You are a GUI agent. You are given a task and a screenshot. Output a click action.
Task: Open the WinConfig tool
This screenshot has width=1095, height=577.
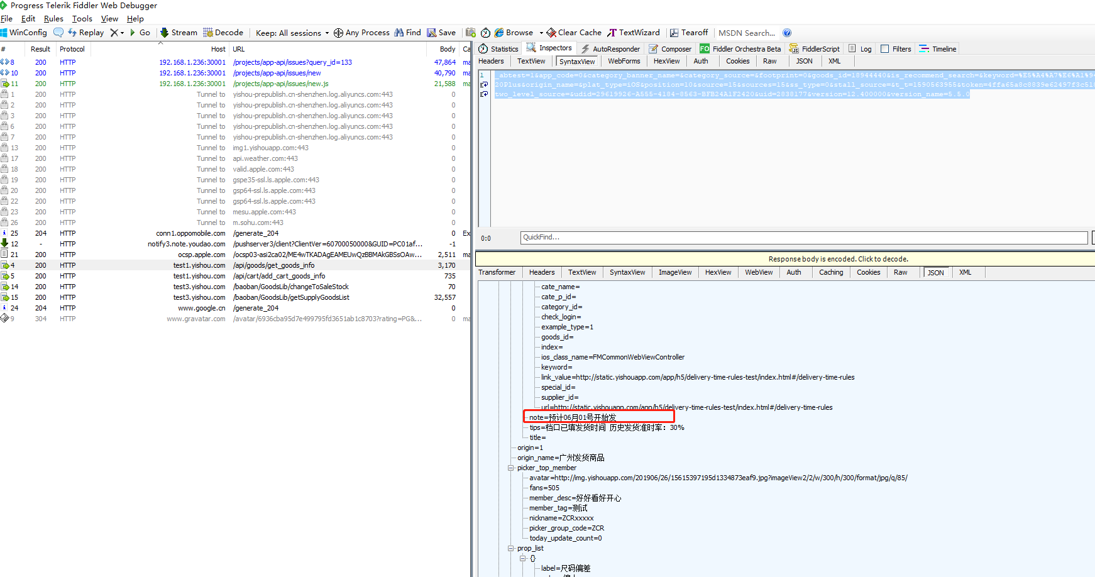pyautogui.click(x=24, y=33)
